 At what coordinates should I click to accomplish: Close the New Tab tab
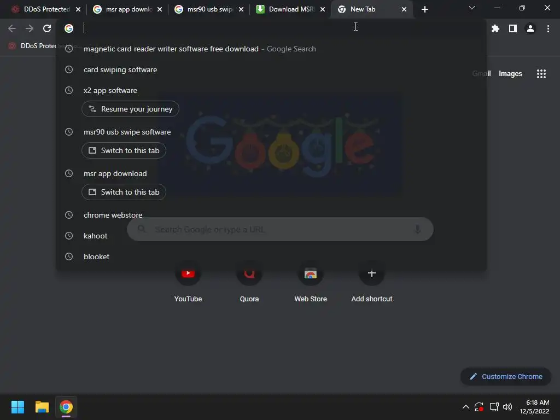point(404,9)
